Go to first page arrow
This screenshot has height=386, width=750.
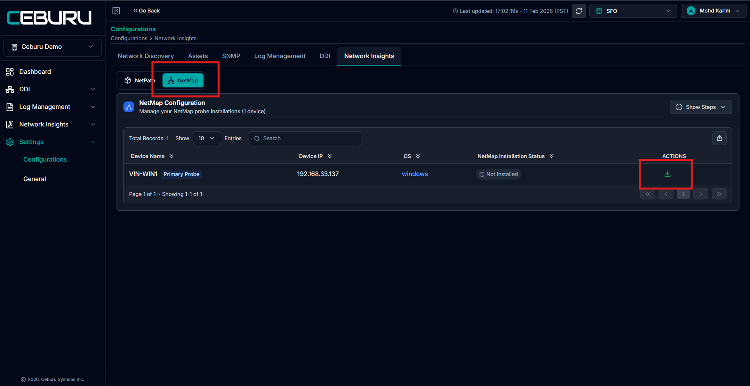tap(648, 194)
